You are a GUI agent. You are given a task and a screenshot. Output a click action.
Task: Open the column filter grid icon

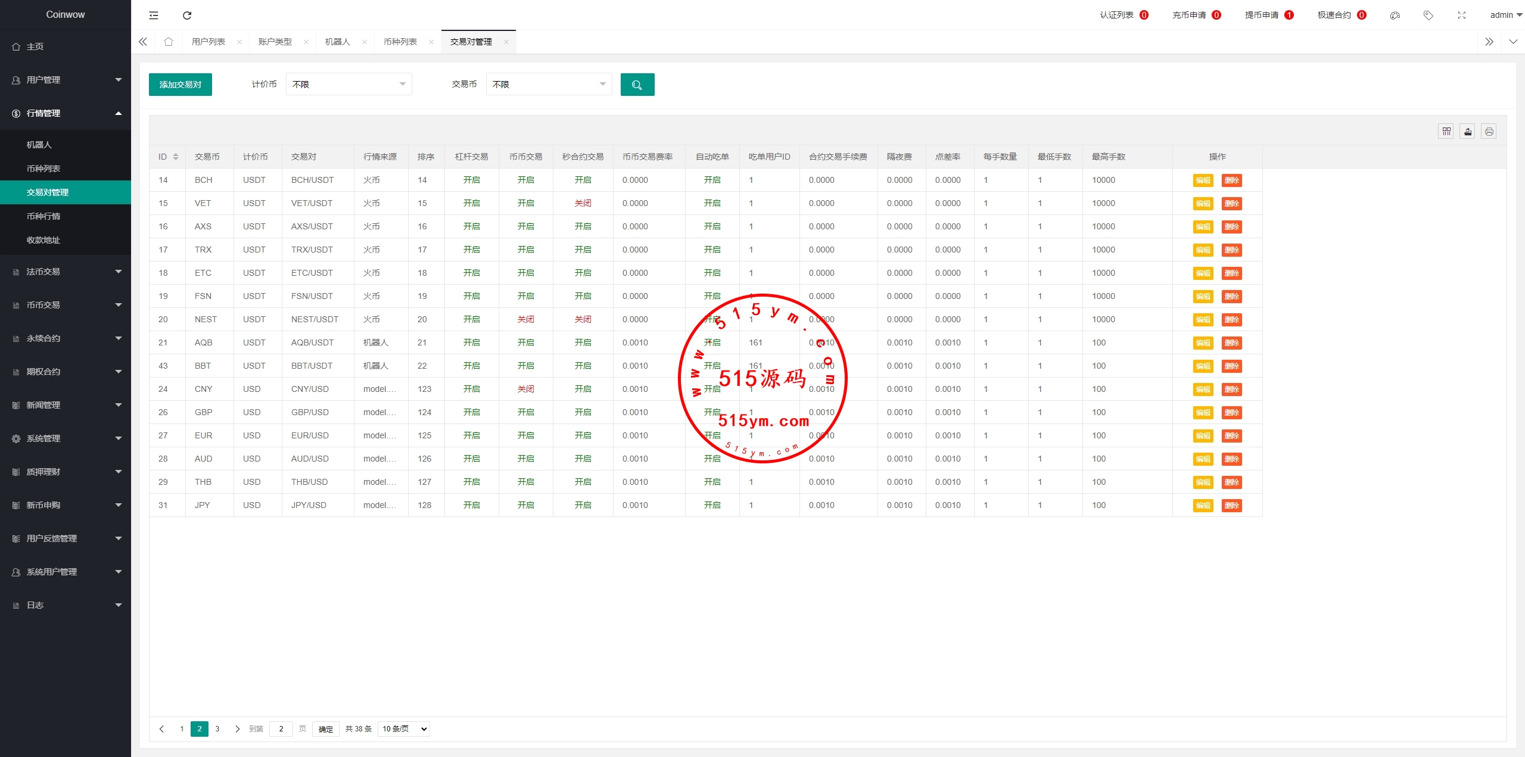pos(1446,132)
